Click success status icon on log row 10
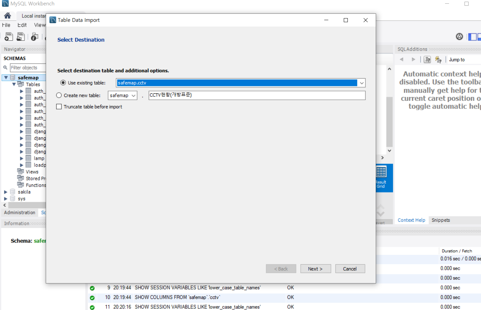The height and width of the screenshot is (310, 481). 92,298
